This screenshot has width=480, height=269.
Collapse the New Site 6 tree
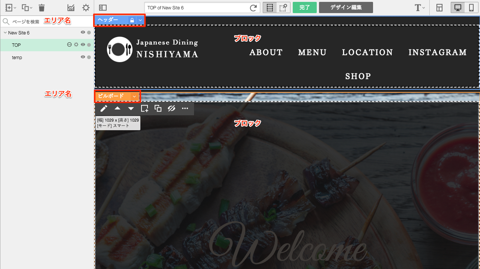coord(5,33)
